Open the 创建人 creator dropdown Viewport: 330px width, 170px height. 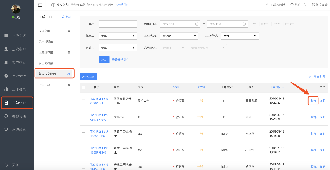(x=118, y=48)
